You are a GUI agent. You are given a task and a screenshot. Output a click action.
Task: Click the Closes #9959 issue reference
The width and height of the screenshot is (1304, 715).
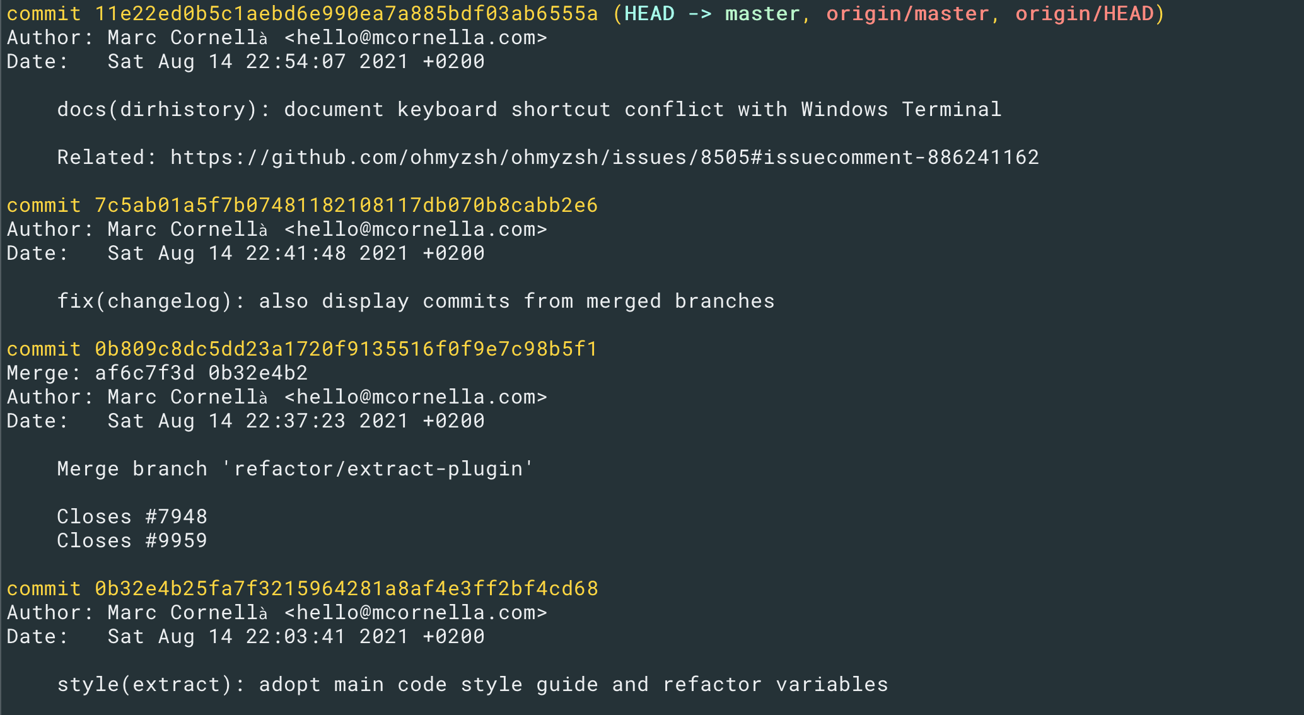click(x=132, y=540)
